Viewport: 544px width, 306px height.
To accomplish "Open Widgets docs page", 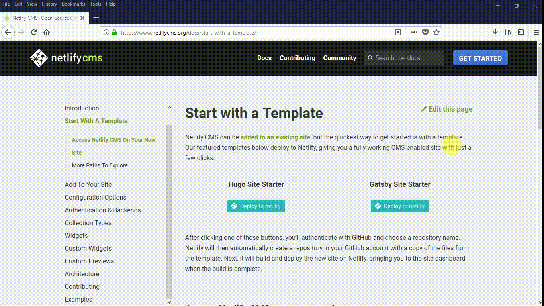I will 76,235.
